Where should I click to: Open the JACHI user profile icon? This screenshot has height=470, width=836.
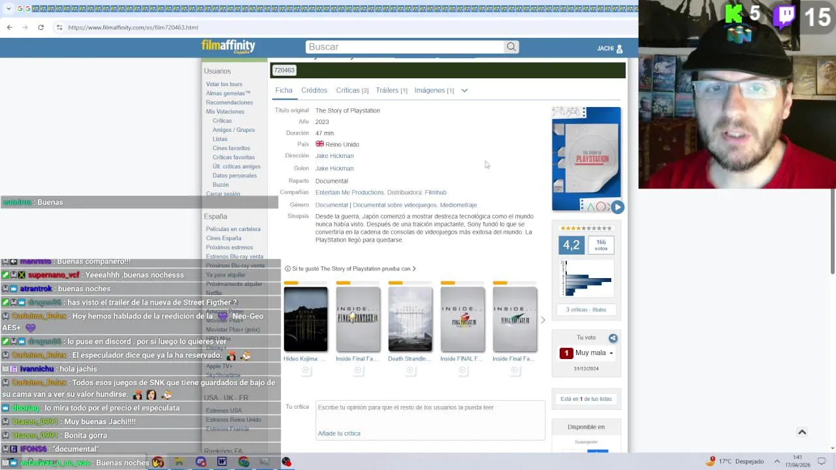[620, 48]
